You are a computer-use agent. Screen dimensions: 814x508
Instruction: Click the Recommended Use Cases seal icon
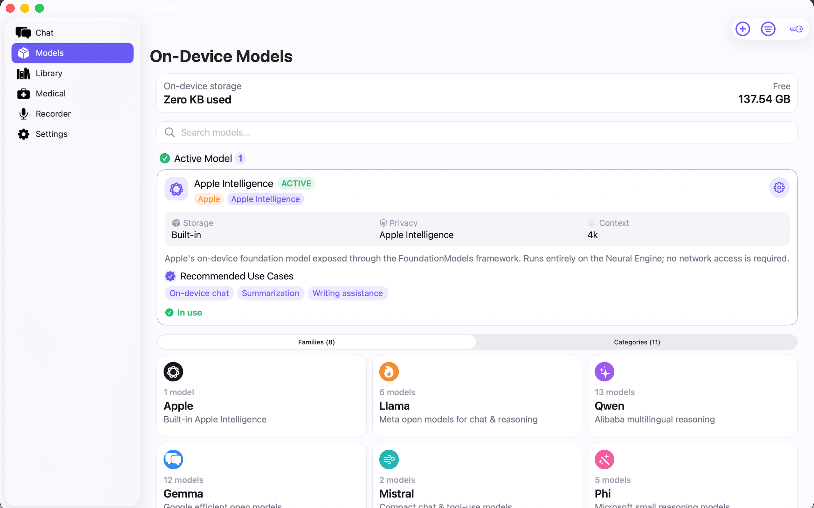[x=170, y=276]
